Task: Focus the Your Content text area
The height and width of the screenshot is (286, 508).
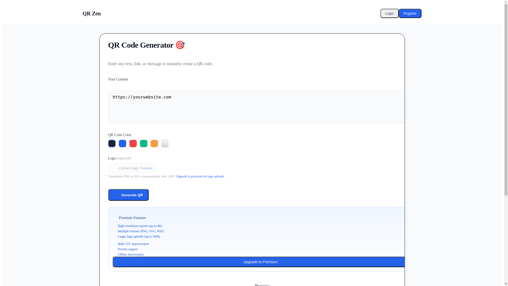Action: pos(256,107)
